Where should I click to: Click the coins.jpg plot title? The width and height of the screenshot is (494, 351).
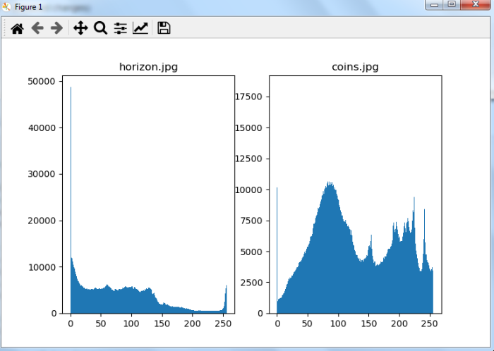pyautogui.click(x=355, y=67)
